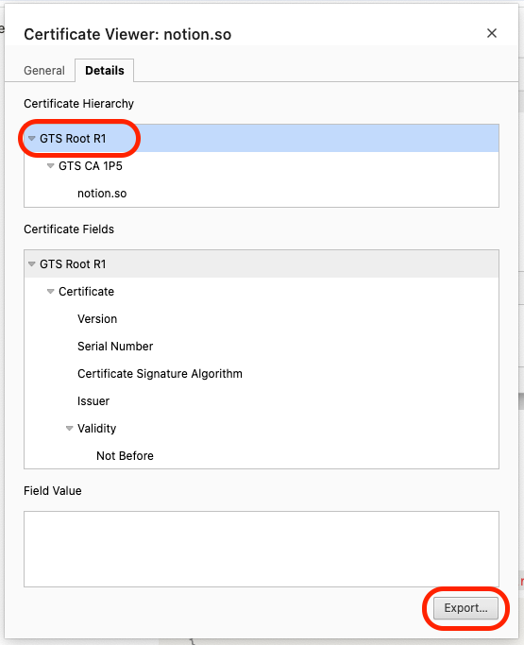Select the notion.so leaf certificate
This screenshot has width=524, height=645.
click(x=262, y=194)
